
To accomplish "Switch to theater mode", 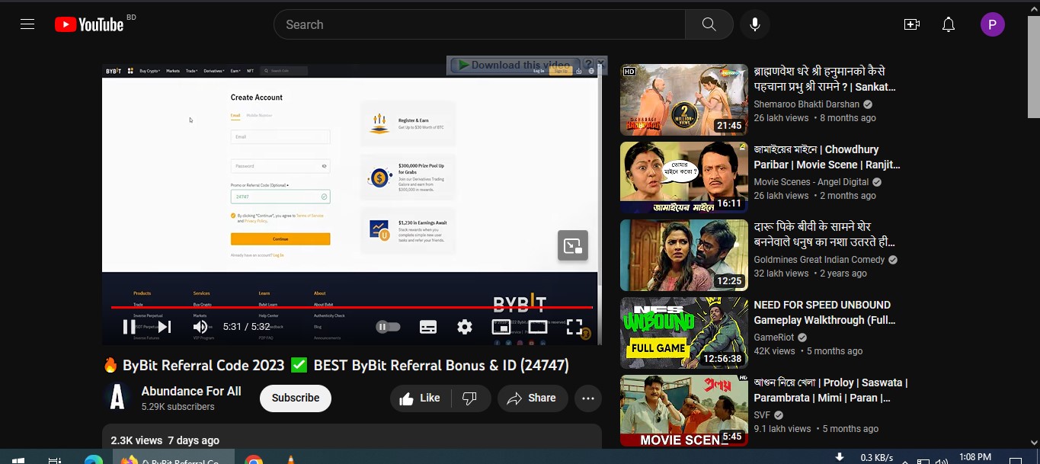I will (538, 327).
